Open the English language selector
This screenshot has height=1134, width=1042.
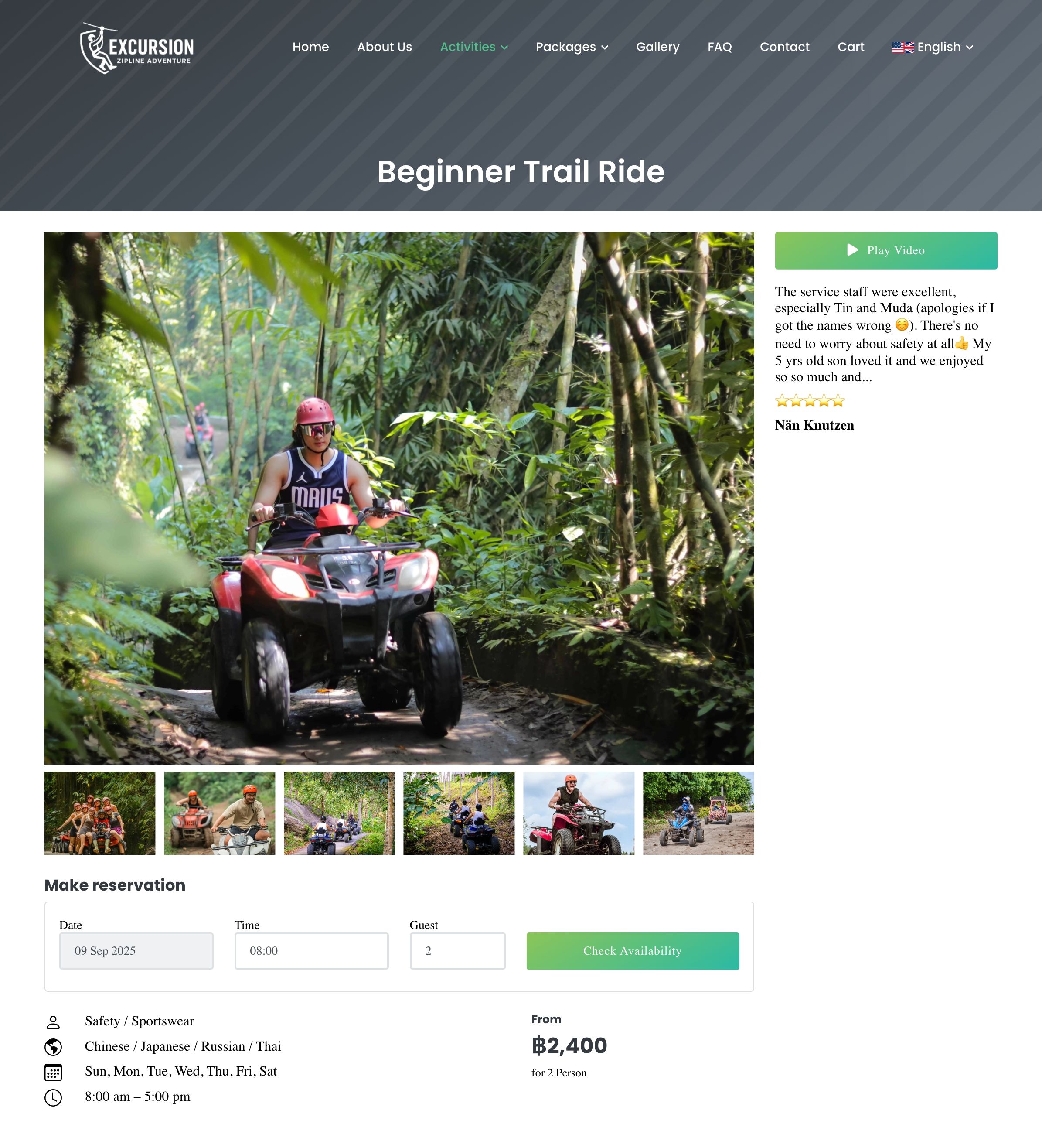pyautogui.click(x=933, y=48)
